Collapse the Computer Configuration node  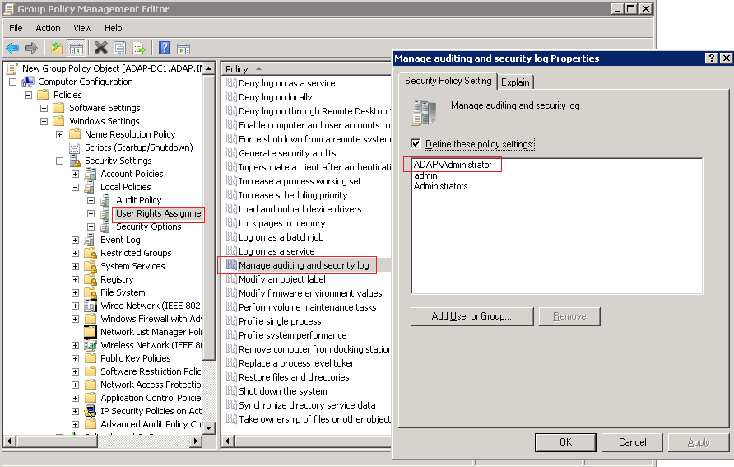tap(12, 82)
